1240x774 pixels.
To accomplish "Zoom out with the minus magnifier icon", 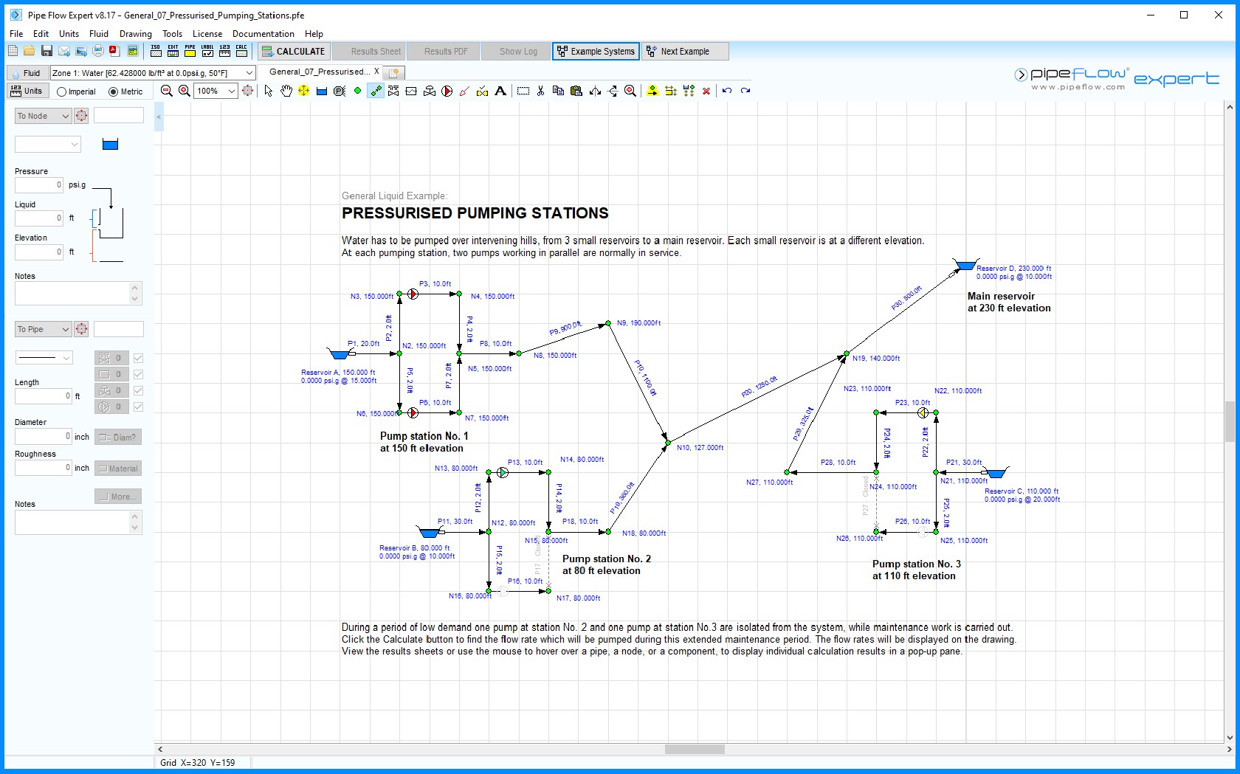I will 167,91.
